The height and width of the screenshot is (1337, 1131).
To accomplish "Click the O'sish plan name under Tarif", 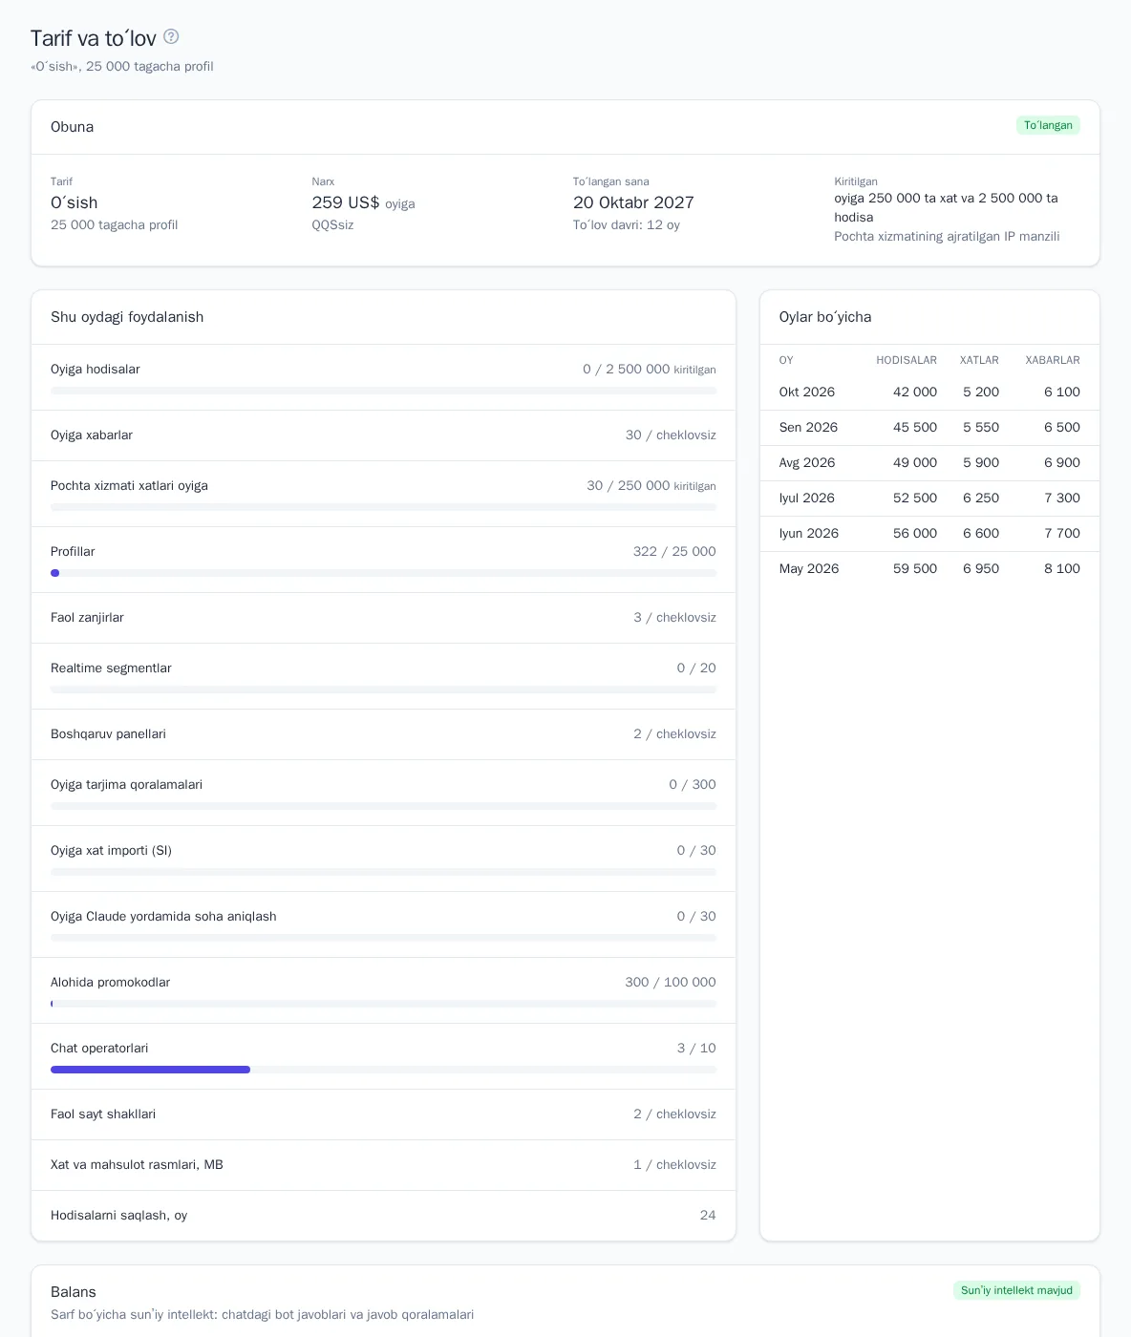I will click(74, 202).
